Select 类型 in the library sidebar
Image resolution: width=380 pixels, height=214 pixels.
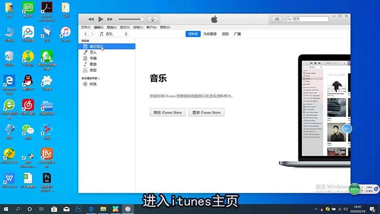(107, 70)
